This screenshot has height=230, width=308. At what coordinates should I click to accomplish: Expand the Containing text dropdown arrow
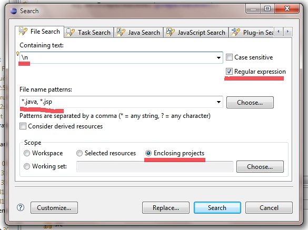[x=218, y=57]
